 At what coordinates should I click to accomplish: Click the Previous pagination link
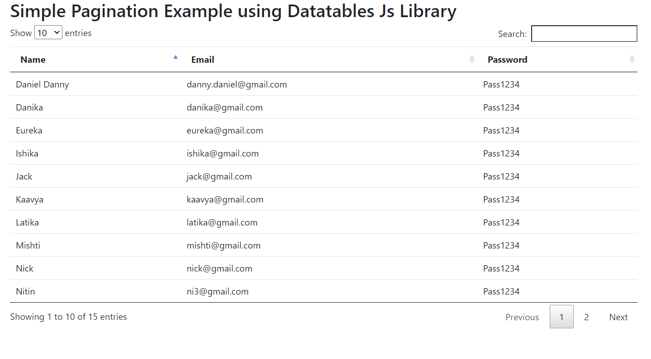(x=522, y=317)
